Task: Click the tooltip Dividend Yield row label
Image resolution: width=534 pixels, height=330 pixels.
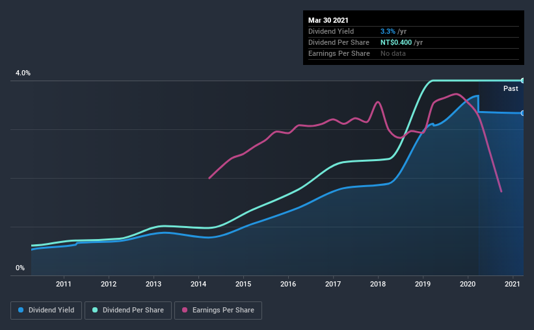Action: pyautogui.click(x=331, y=31)
